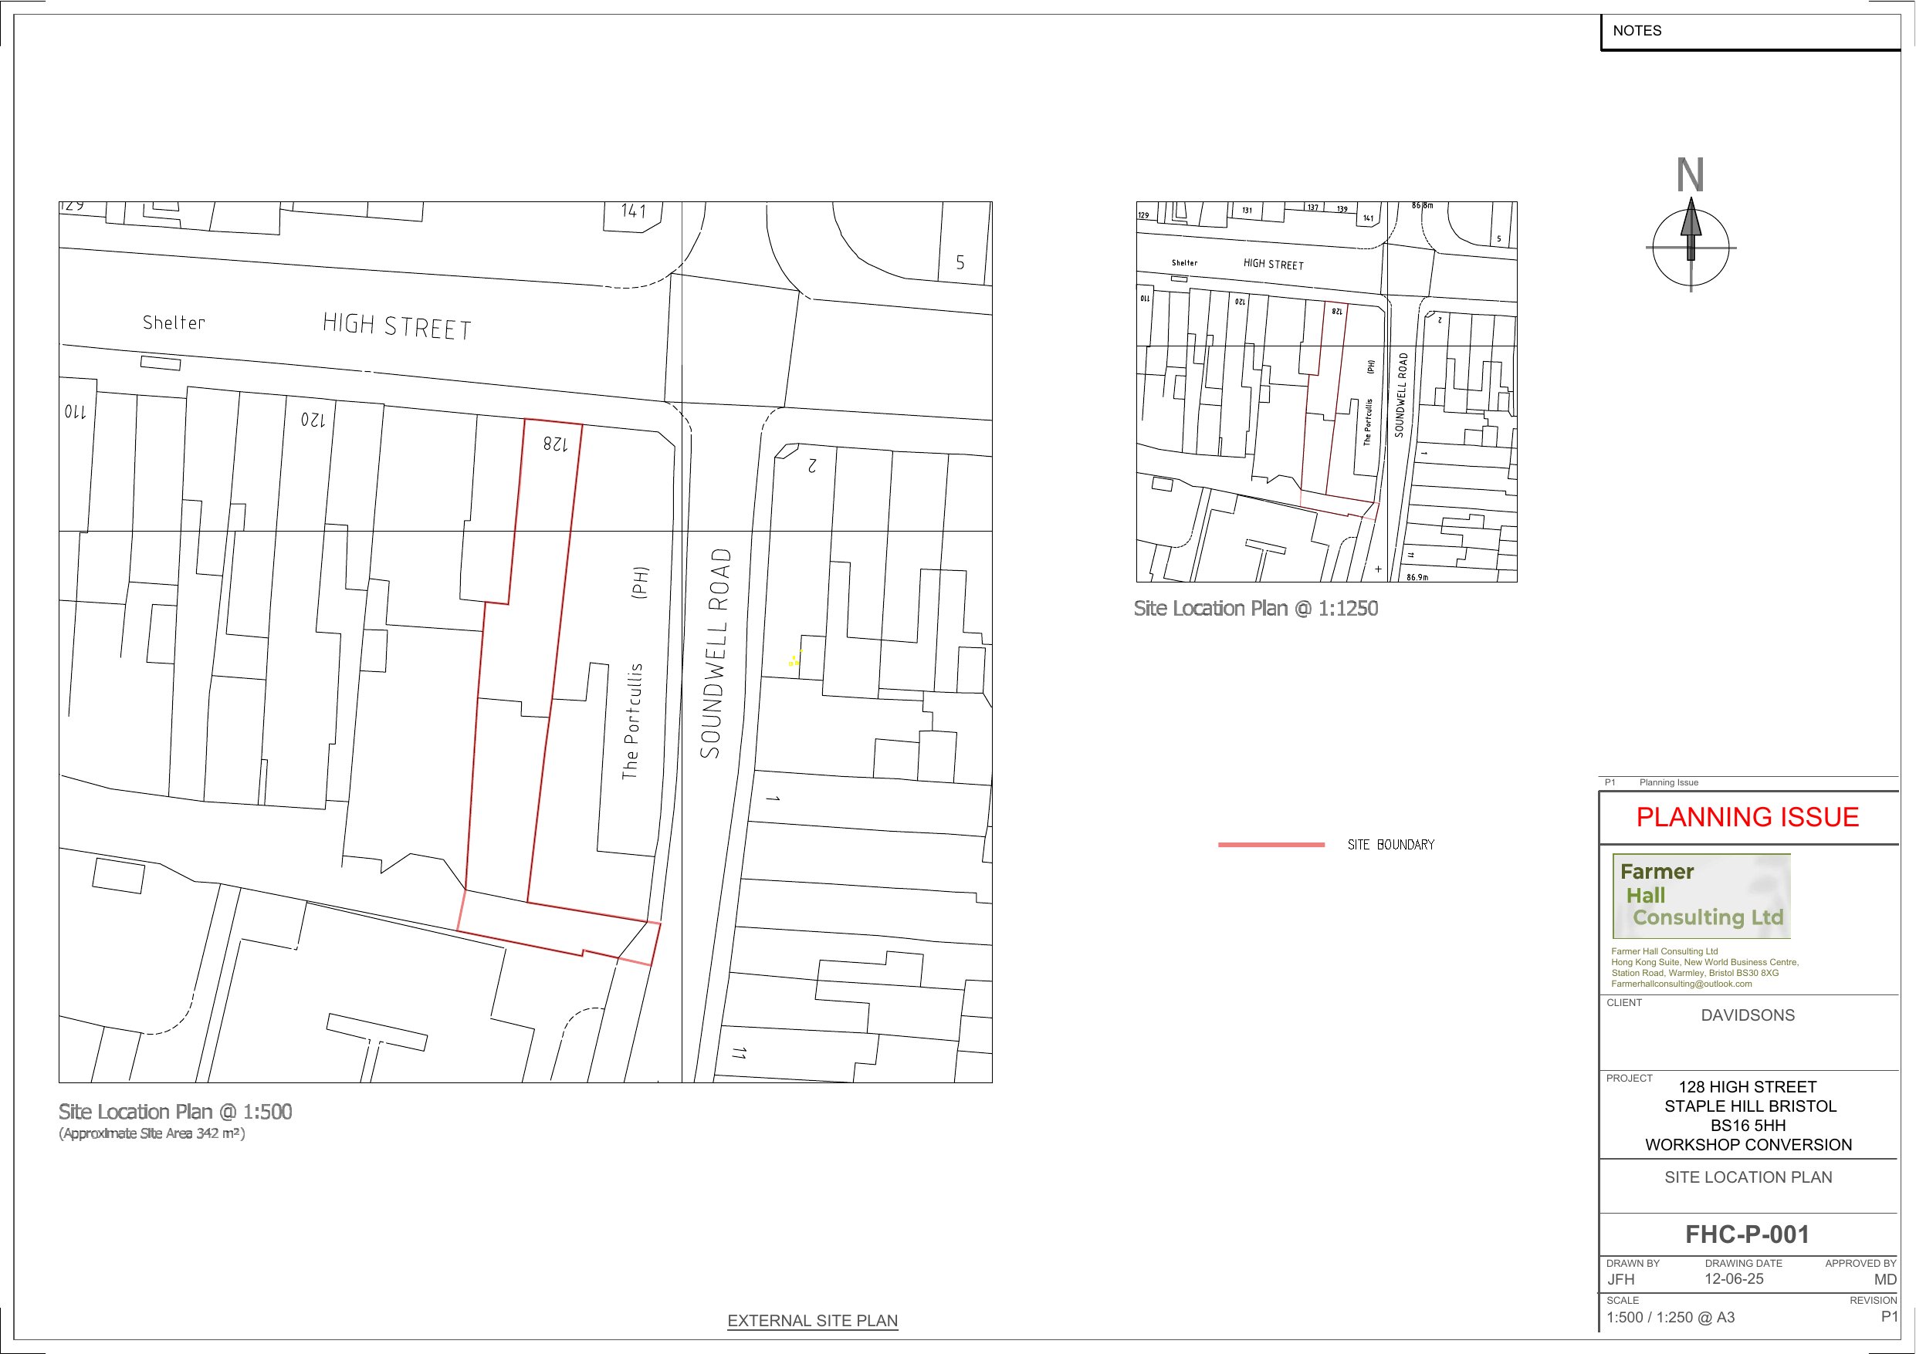Click the revision P1 value in title block
1916x1354 pixels.
point(1888,1316)
